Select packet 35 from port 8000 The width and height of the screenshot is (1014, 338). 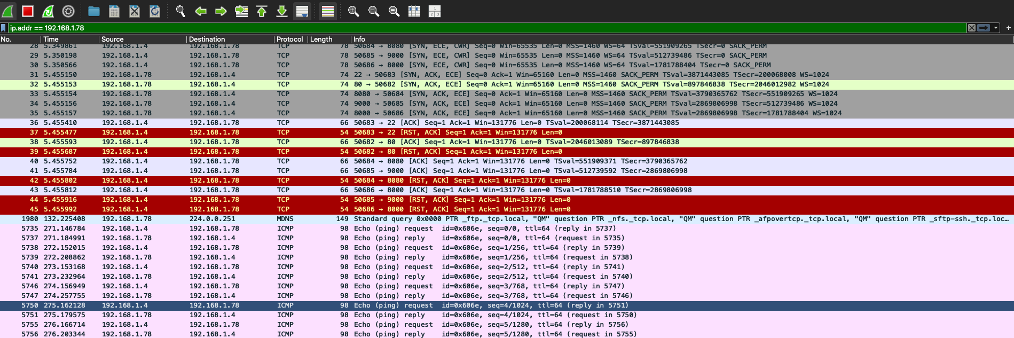tap(507, 113)
